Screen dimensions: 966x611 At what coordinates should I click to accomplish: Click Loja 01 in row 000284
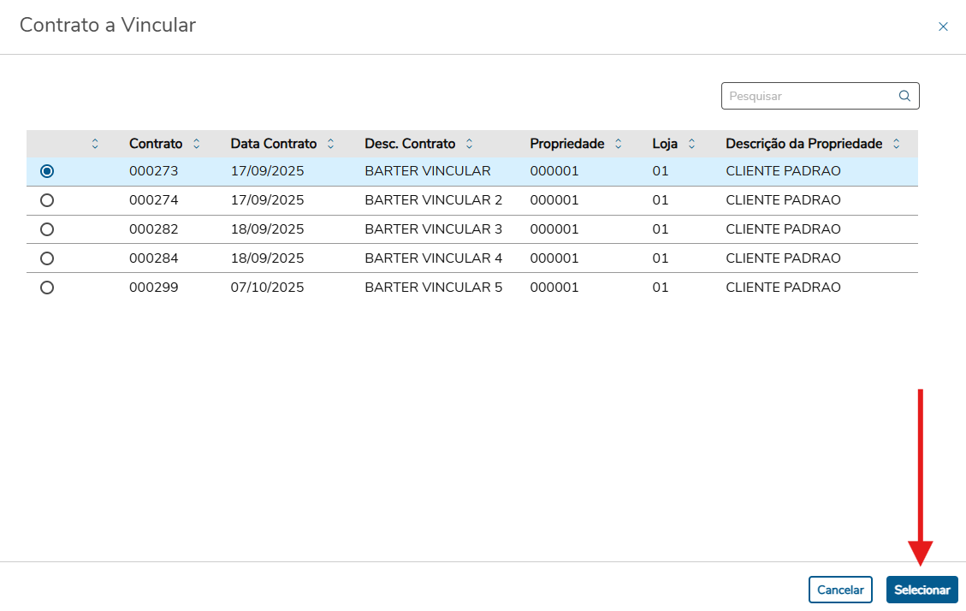pyautogui.click(x=661, y=258)
